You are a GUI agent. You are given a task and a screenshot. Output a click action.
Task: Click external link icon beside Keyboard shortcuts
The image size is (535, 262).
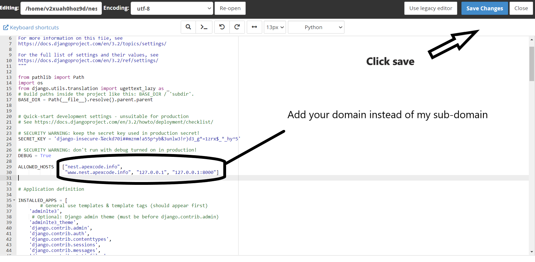[x=6, y=27]
